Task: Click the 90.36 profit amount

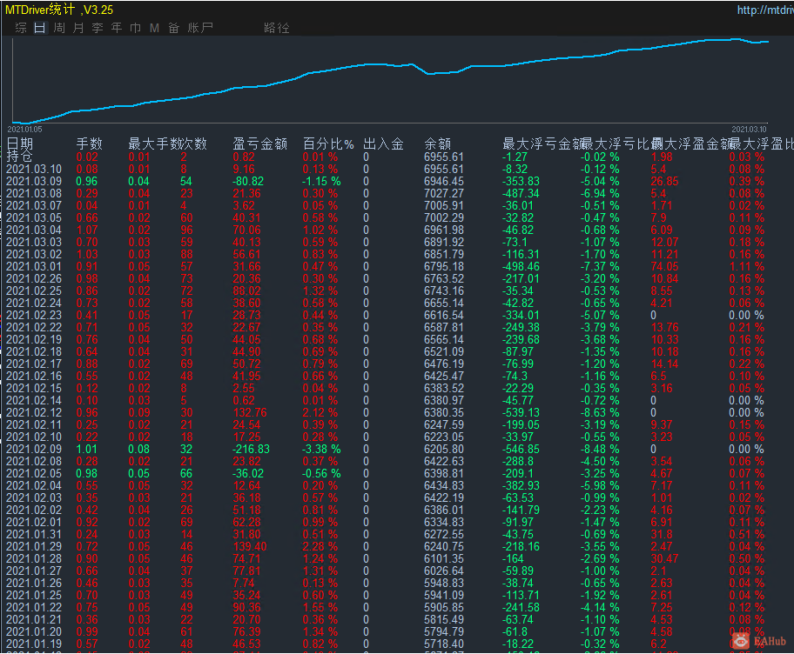Action: click(246, 607)
